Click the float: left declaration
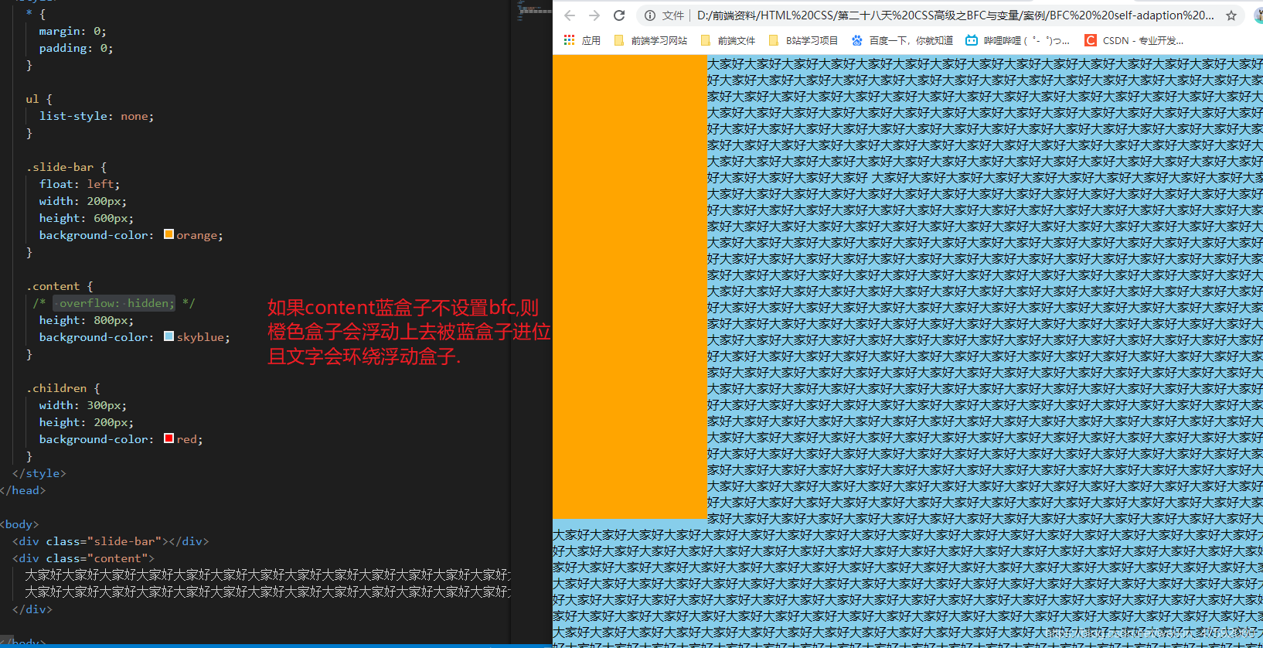The image size is (1263, 648). click(x=80, y=184)
